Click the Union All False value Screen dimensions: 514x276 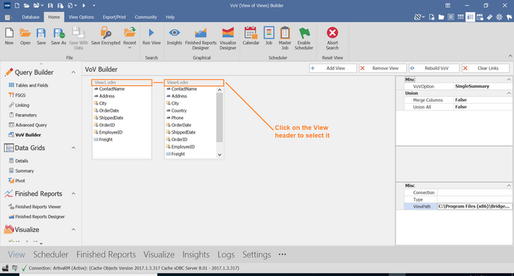click(x=483, y=107)
